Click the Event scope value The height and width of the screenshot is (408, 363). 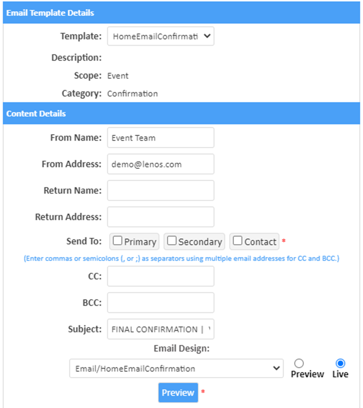pos(118,76)
